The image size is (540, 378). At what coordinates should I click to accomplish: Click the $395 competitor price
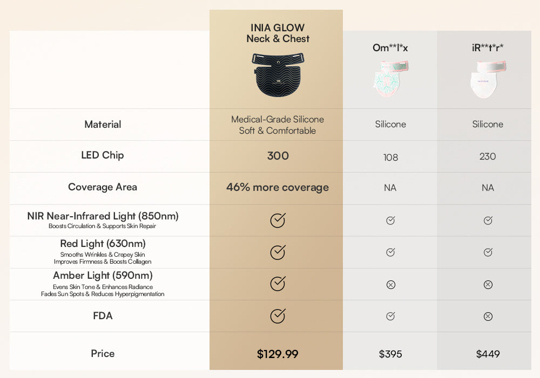click(x=390, y=354)
